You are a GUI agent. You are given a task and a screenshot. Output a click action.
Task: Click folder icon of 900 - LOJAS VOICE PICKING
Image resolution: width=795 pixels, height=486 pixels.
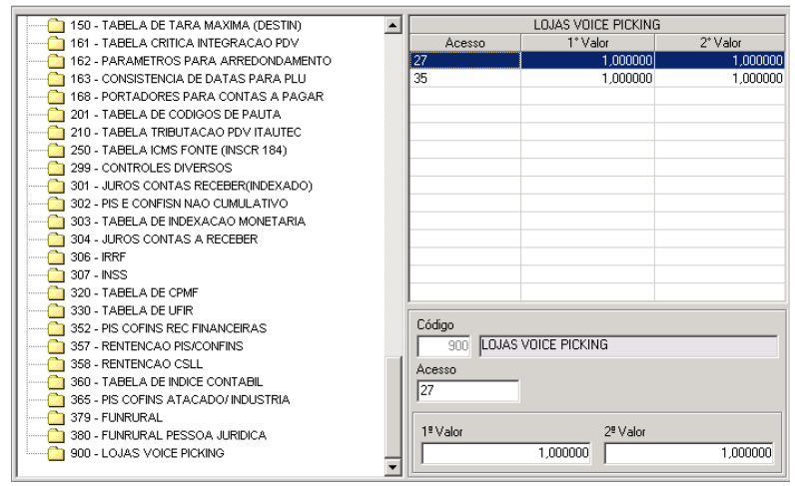(56, 453)
